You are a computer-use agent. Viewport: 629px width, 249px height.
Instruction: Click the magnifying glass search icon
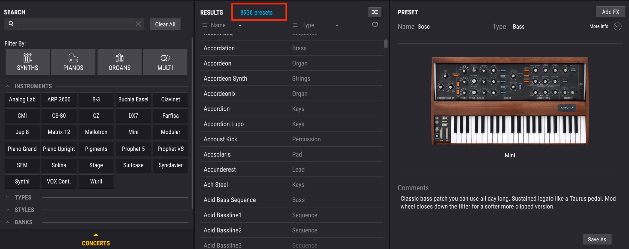pyautogui.click(x=11, y=24)
